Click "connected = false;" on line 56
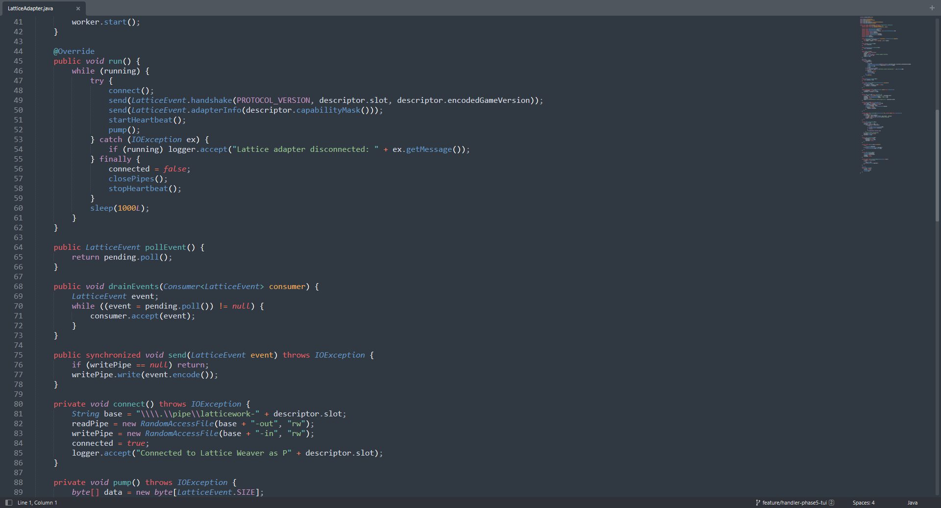The width and height of the screenshot is (941, 508). click(x=149, y=169)
